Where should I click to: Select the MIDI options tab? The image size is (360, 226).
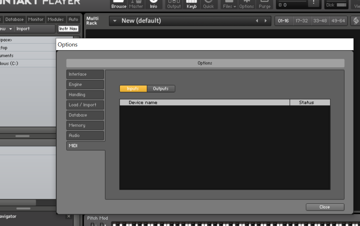click(86, 146)
